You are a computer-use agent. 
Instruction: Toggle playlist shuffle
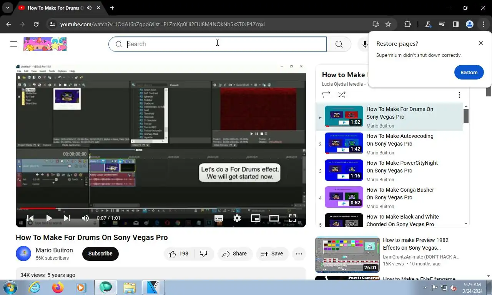341,94
